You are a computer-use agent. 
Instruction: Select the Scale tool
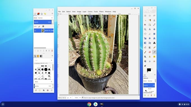click(145, 38)
